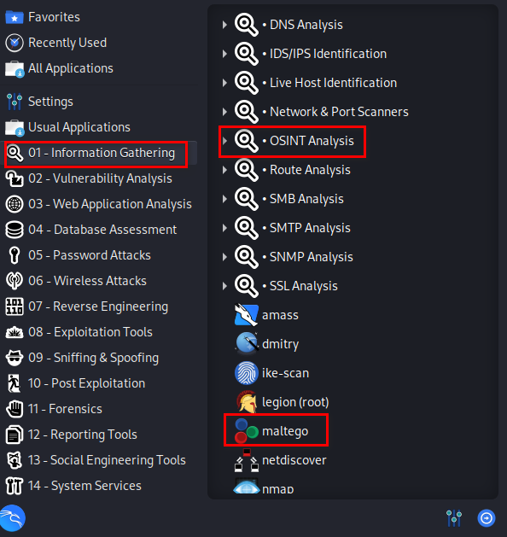The image size is (507, 537).
Task: Click the 08 - Exploitation Tools icon
Action: point(15,332)
